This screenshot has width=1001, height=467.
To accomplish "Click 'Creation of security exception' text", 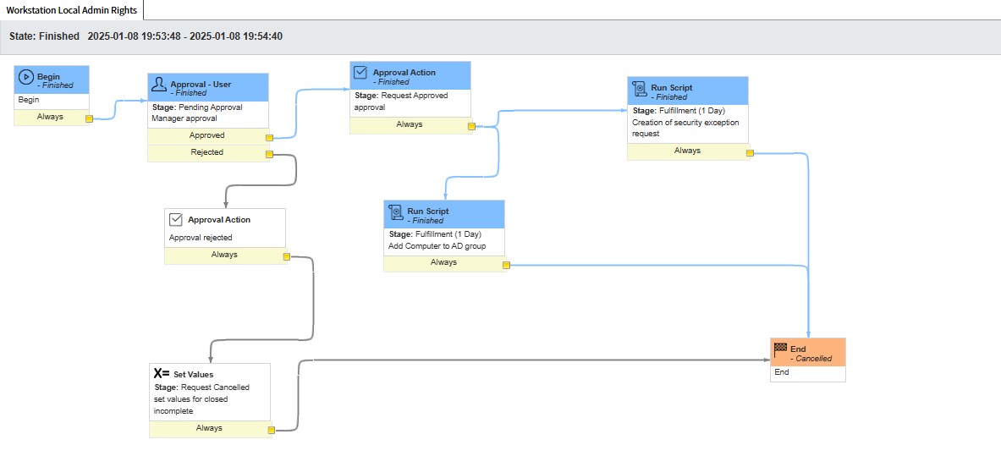I will 685,123.
